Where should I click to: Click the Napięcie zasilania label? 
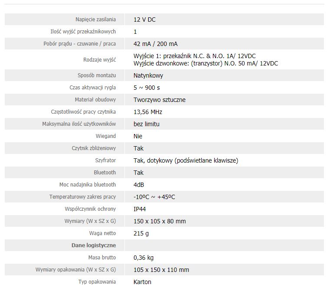(95, 20)
